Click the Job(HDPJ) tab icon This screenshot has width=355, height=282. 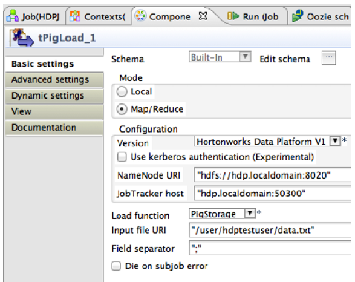[x=12, y=16]
